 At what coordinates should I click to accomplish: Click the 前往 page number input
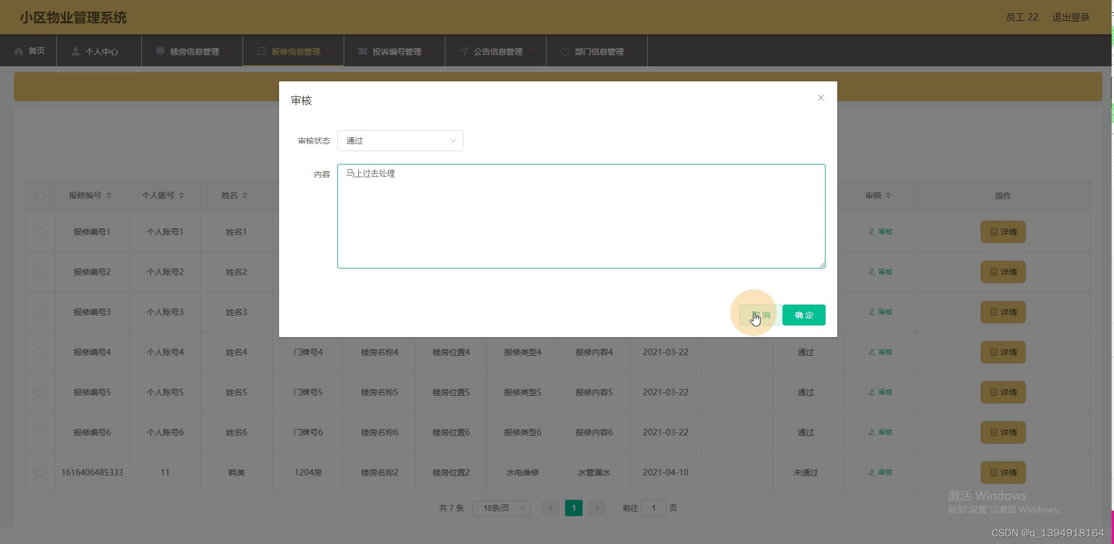click(654, 508)
